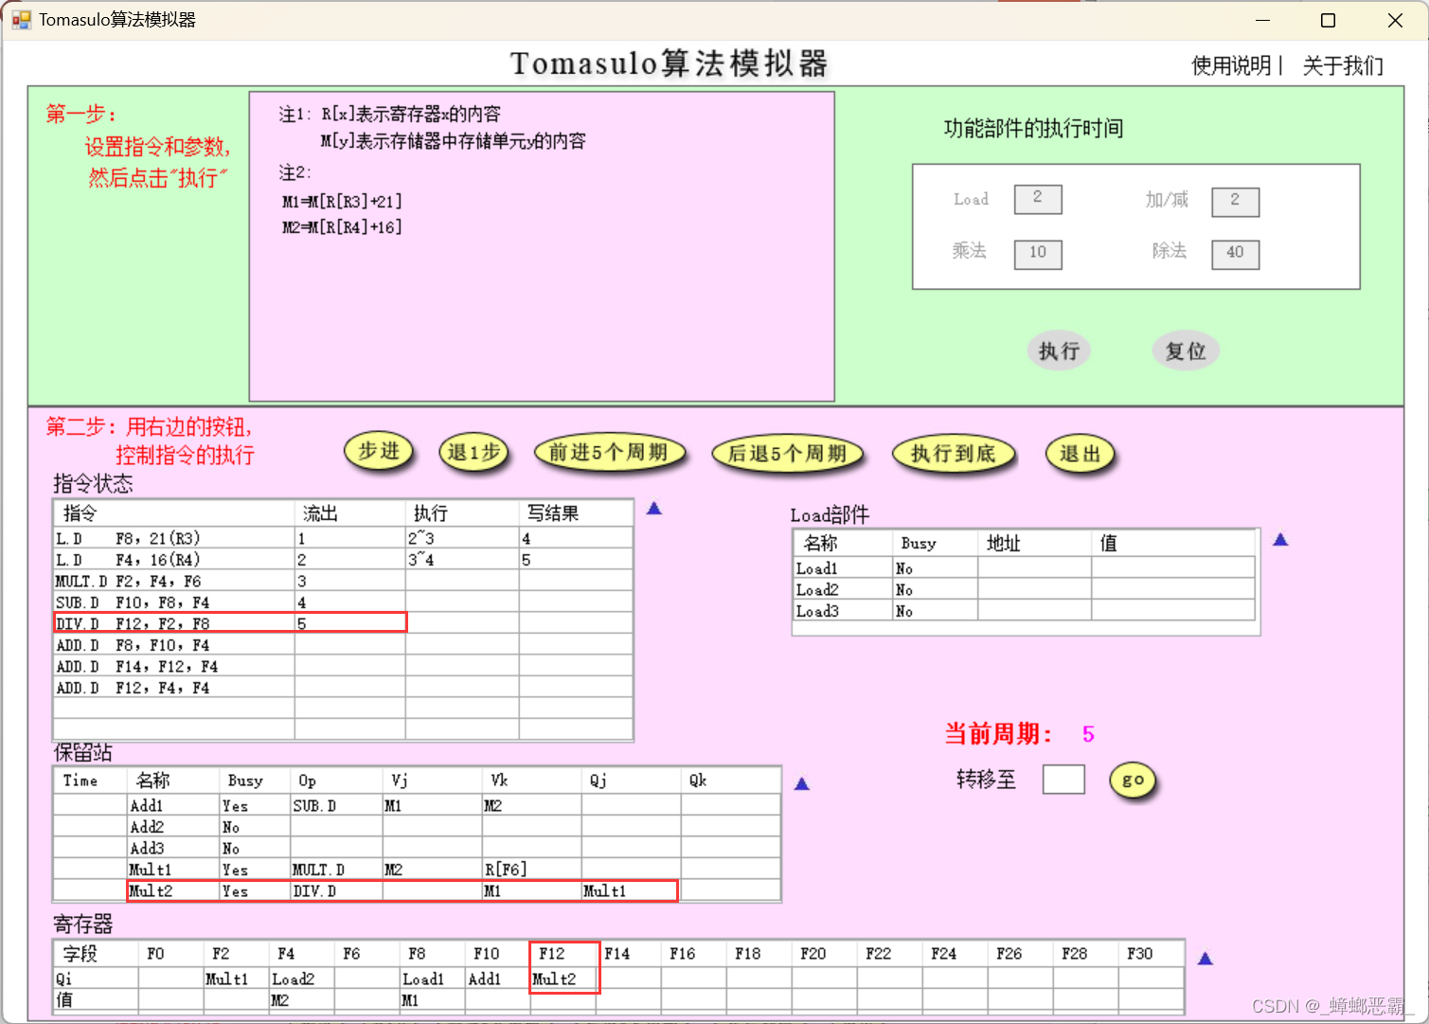The image size is (1429, 1024).
Task: Click the go jump button
Action: [x=1133, y=781]
